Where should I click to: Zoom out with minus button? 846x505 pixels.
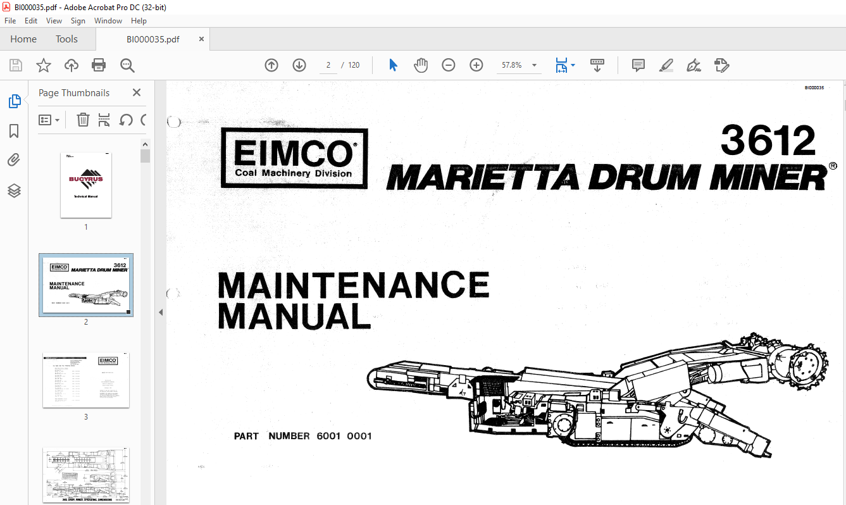tap(449, 65)
